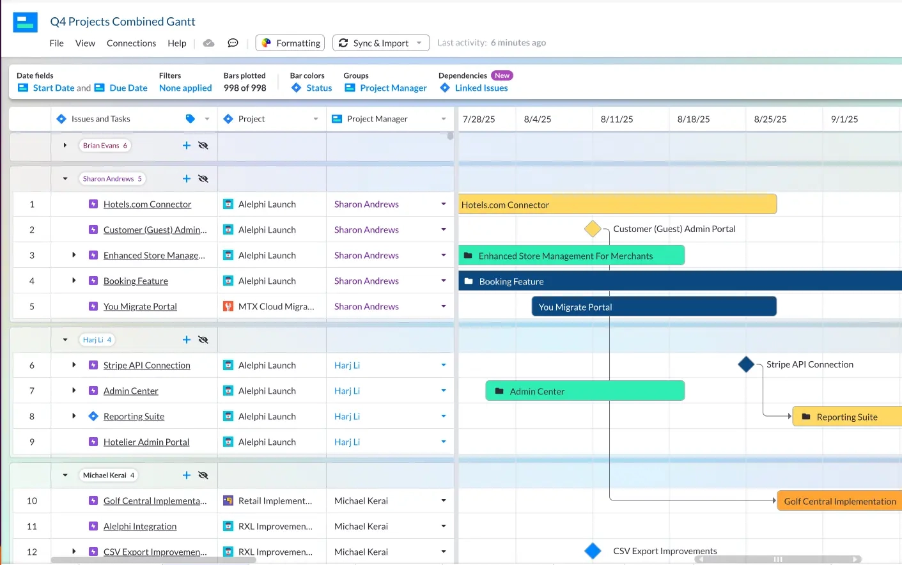Click the cloud save status icon
Viewport: 902px width, 565px height.
point(208,43)
